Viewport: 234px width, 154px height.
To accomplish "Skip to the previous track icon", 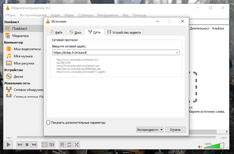I will [20, 145].
